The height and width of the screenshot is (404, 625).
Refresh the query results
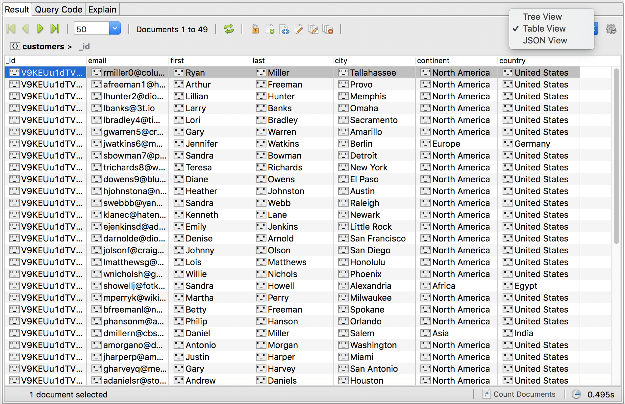click(x=229, y=29)
